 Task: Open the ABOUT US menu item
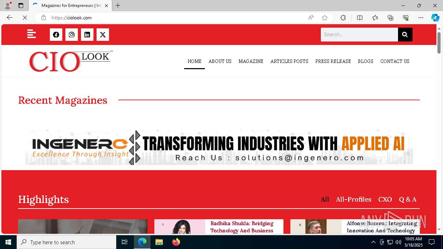tap(220, 61)
